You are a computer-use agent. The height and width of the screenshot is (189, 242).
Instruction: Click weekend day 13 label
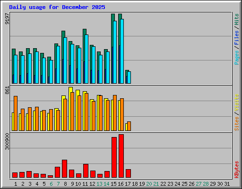point(99,184)
